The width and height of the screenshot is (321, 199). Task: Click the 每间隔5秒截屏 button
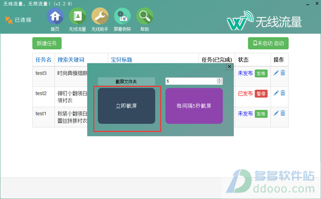click(x=194, y=106)
